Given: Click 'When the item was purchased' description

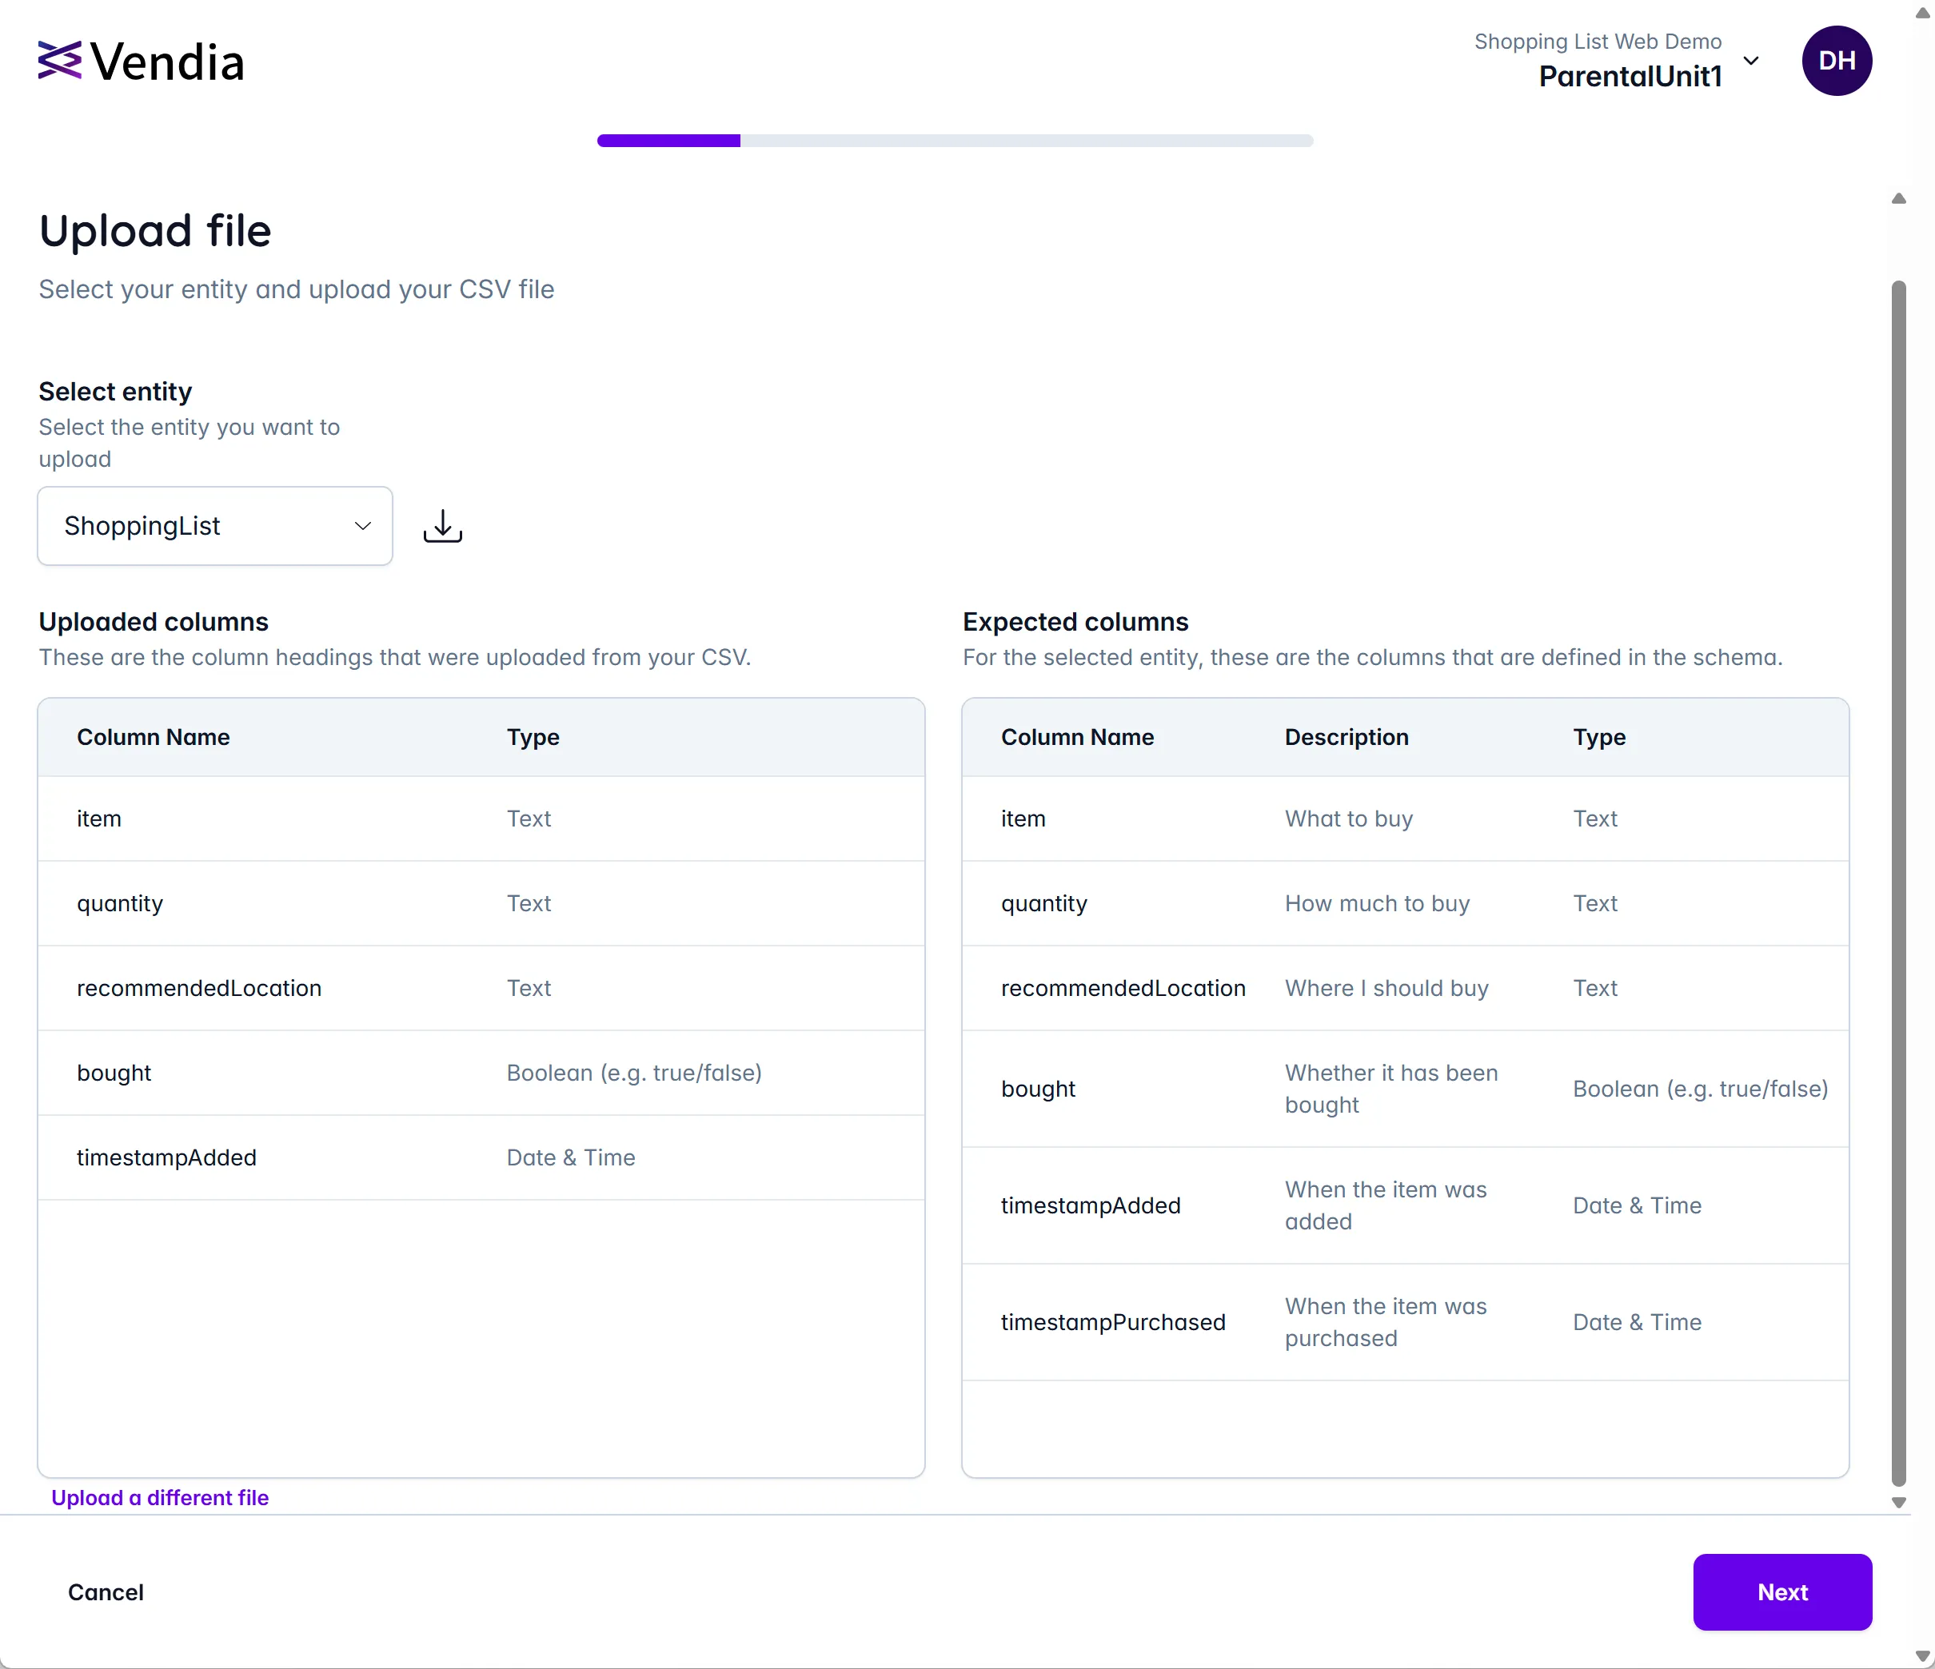Looking at the screenshot, I should (x=1386, y=1323).
